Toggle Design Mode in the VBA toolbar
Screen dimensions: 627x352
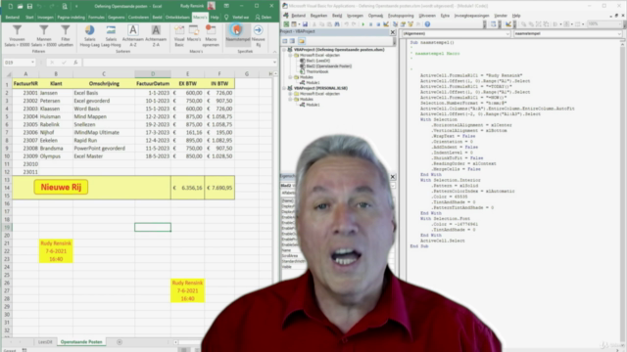[386, 24]
